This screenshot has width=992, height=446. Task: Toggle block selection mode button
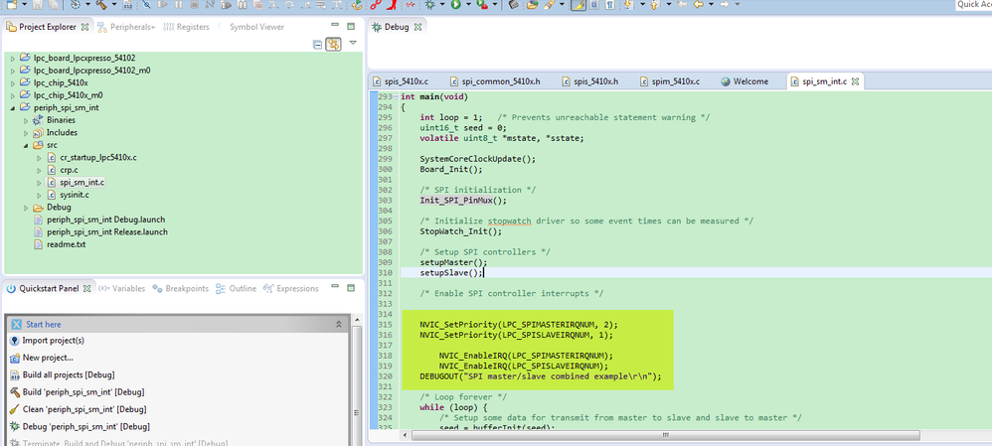pyautogui.click(x=594, y=4)
